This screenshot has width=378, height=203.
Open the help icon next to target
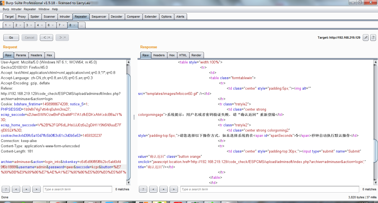point(373,38)
